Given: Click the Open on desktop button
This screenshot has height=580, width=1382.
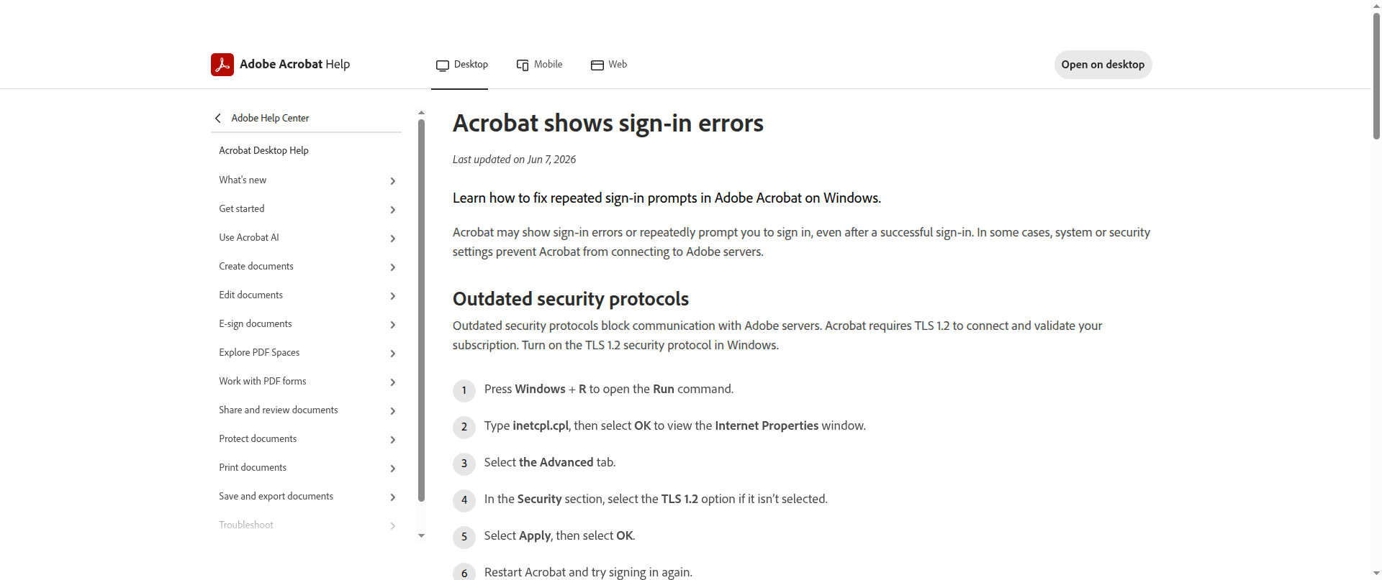Looking at the screenshot, I should tap(1103, 65).
